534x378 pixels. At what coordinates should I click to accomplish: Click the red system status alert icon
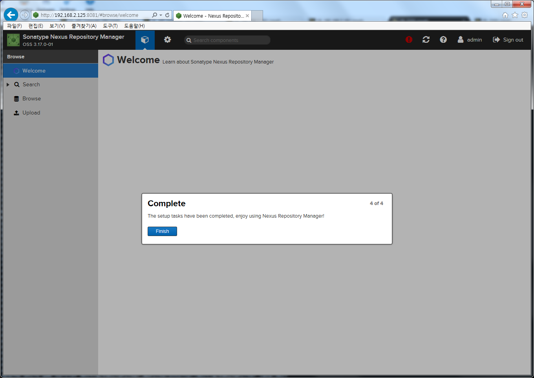[x=409, y=40]
